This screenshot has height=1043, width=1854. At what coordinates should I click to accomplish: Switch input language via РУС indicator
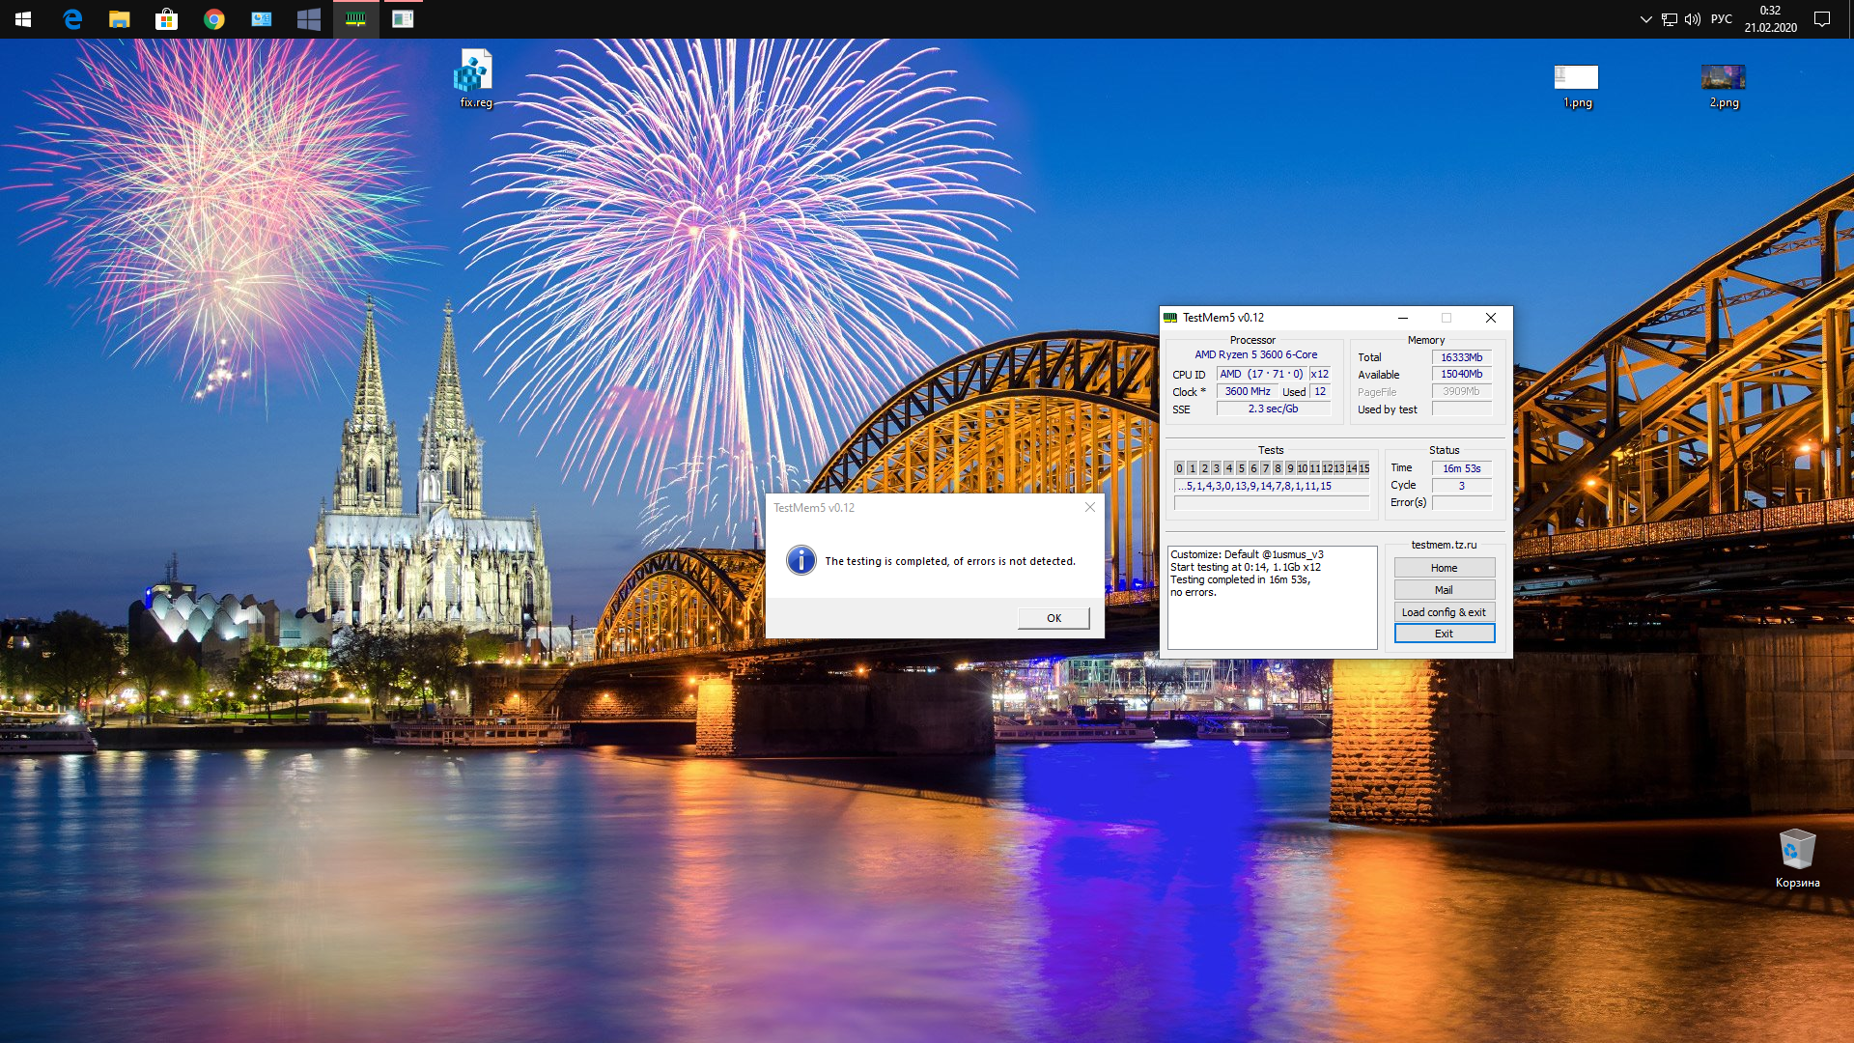1721,19
